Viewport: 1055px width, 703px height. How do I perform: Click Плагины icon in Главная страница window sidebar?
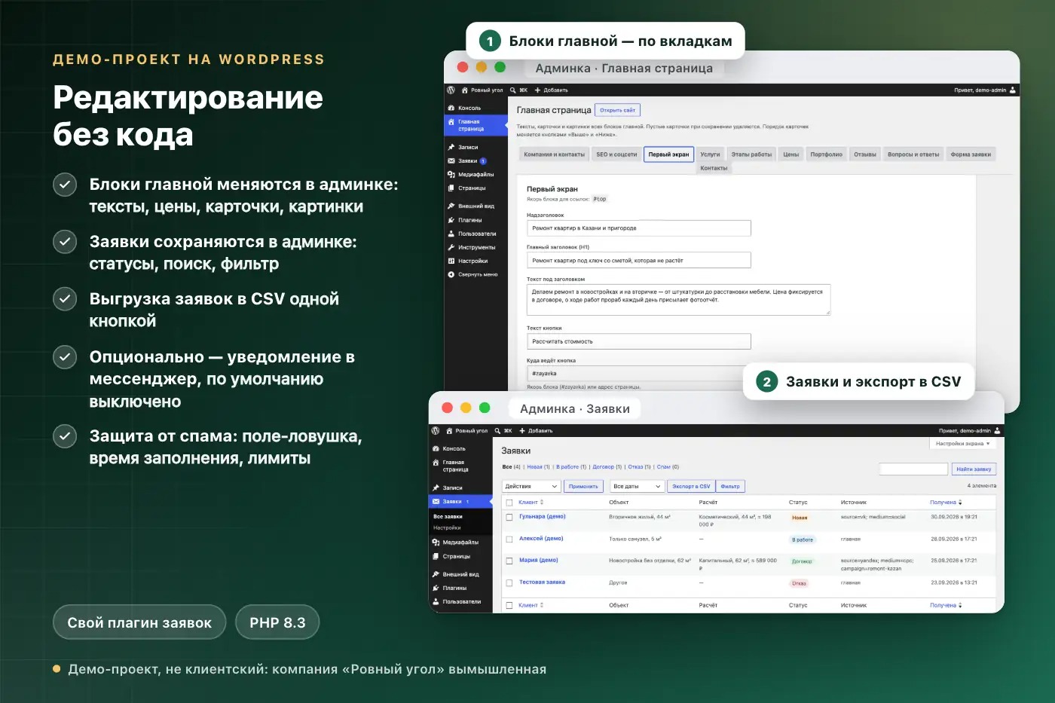point(451,220)
